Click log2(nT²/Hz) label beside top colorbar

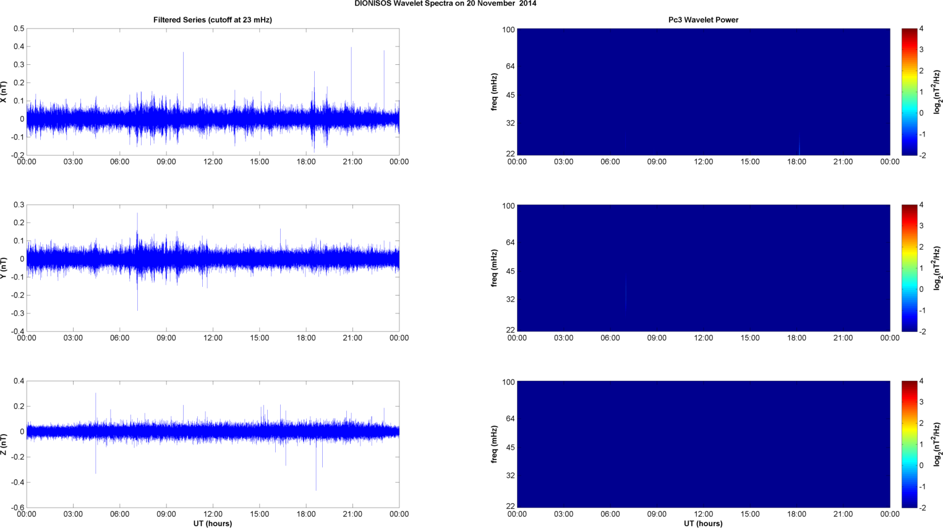937,92
